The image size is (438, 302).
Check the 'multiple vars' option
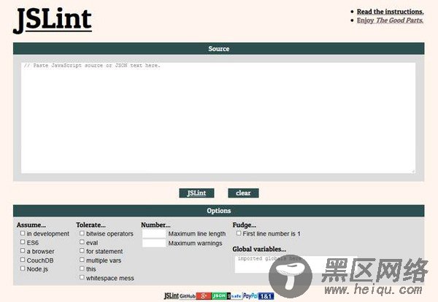(x=82, y=260)
